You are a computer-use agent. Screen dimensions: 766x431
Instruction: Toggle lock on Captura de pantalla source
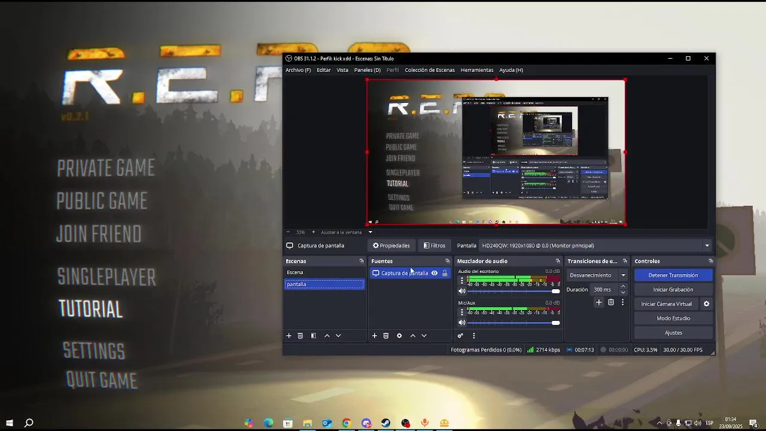click(x=445, y=273)
